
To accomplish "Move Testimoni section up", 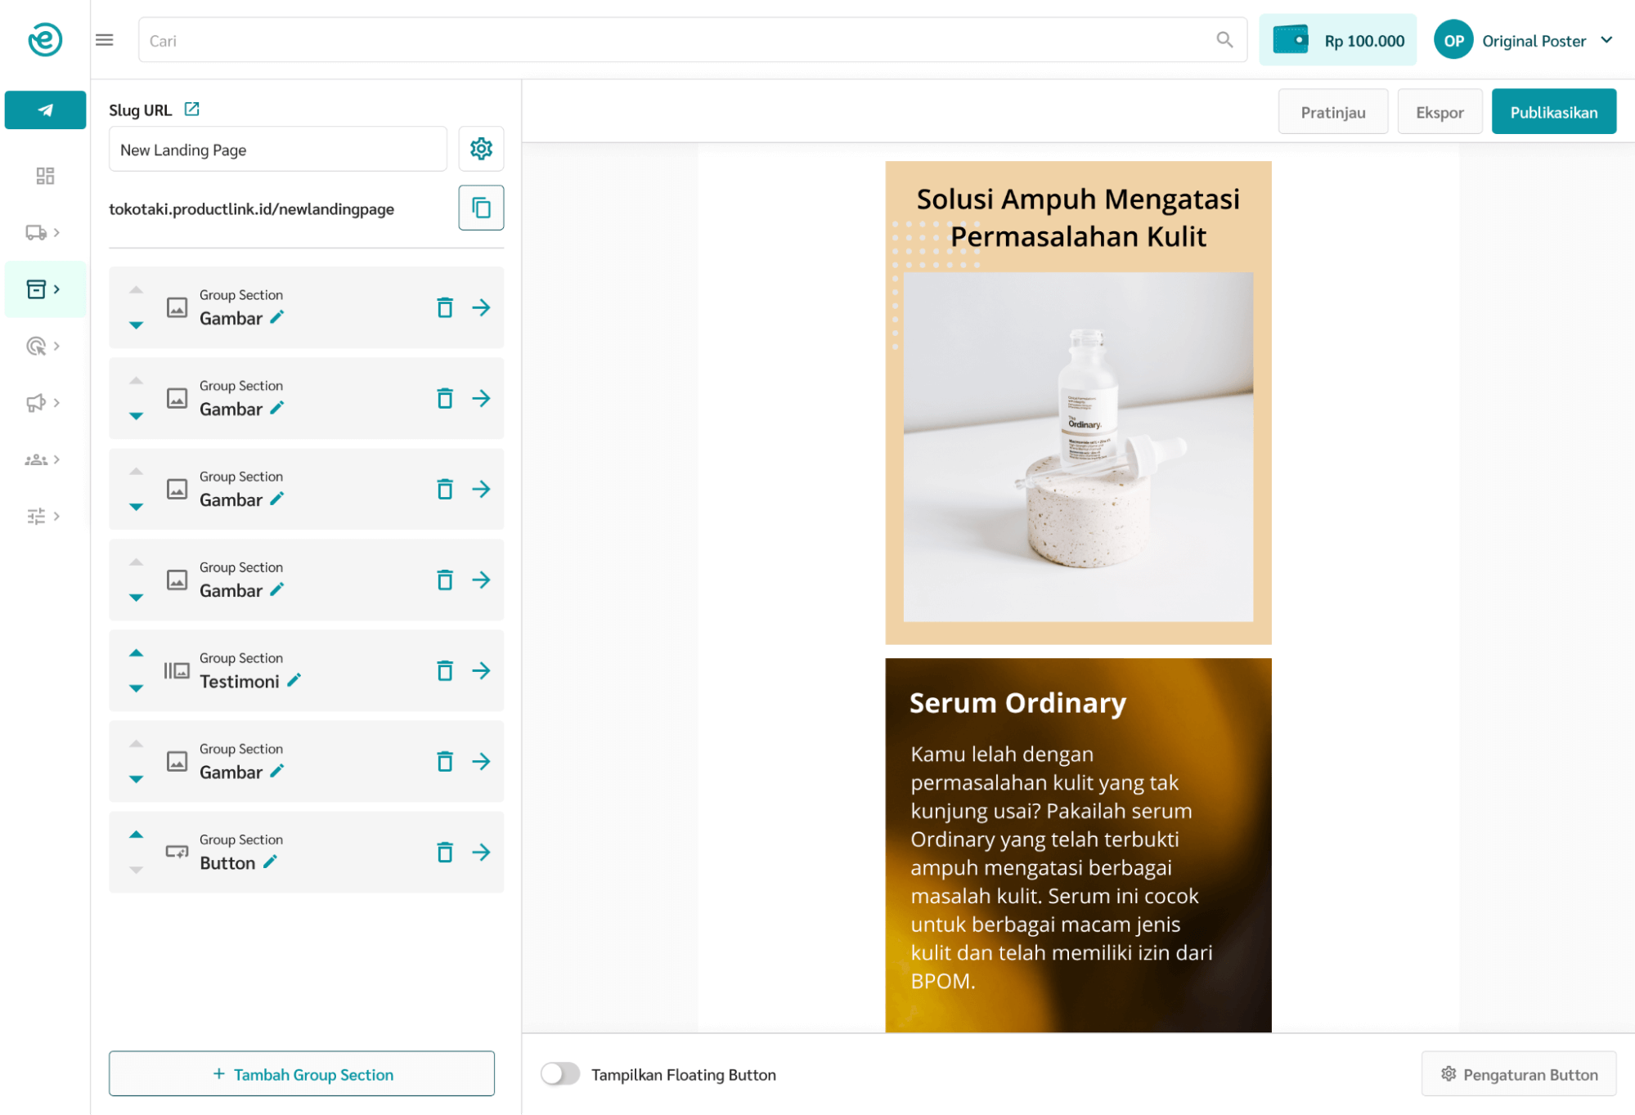I will [137, 653].
